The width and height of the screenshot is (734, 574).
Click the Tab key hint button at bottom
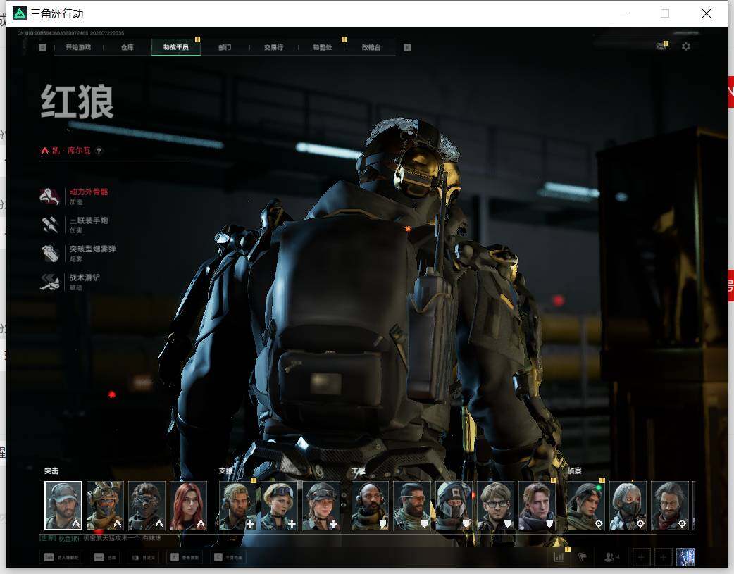coord(61,557)
